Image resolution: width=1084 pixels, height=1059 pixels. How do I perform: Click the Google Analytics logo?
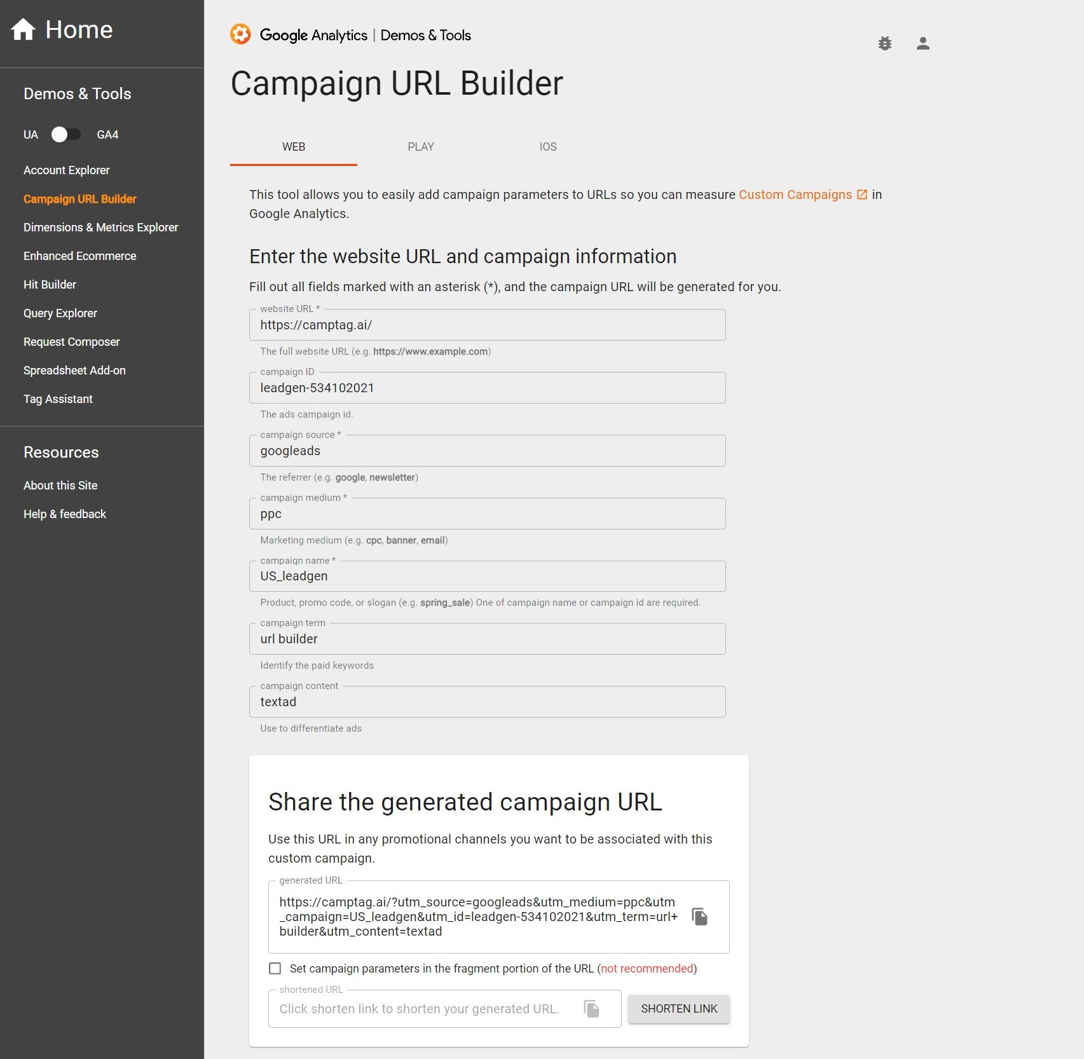tap(240, 35)
